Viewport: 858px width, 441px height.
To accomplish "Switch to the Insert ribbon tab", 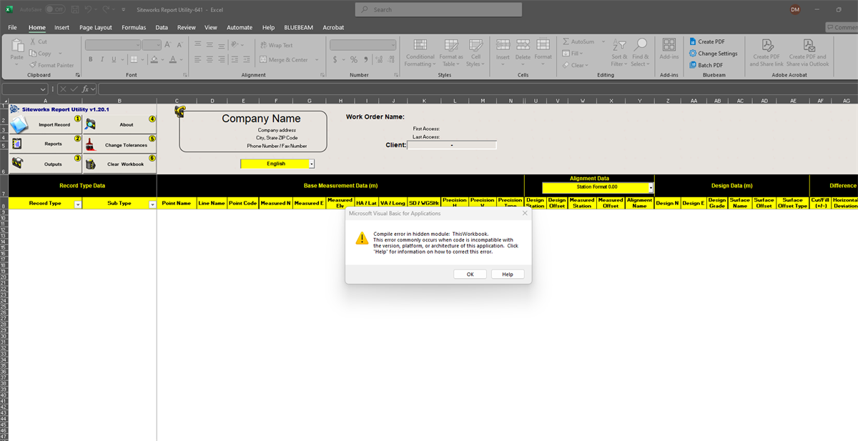I will pos(62,27).
